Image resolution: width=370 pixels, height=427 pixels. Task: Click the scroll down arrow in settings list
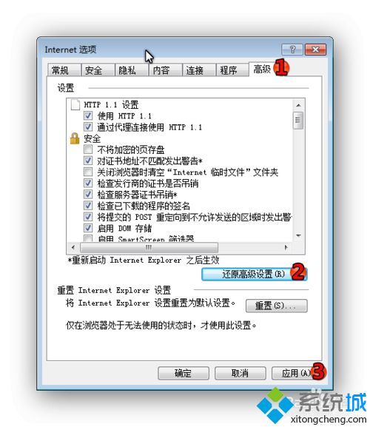(298, 235)
